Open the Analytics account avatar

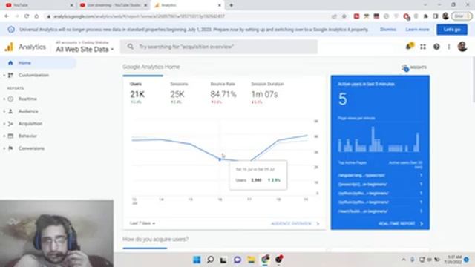pos(462,47)
